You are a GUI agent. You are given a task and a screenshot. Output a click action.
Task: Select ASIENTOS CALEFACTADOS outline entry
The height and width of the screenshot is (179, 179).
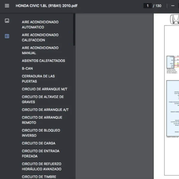click(43, 61)
